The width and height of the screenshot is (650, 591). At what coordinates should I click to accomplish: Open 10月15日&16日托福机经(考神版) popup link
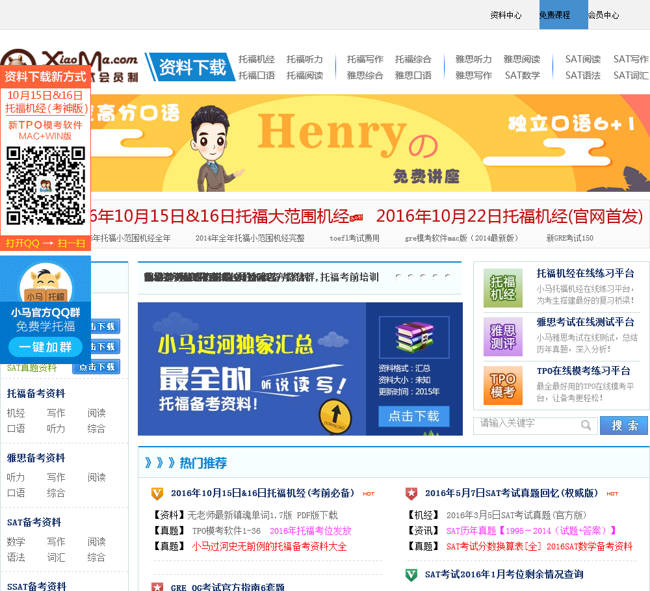click(45, 101)
